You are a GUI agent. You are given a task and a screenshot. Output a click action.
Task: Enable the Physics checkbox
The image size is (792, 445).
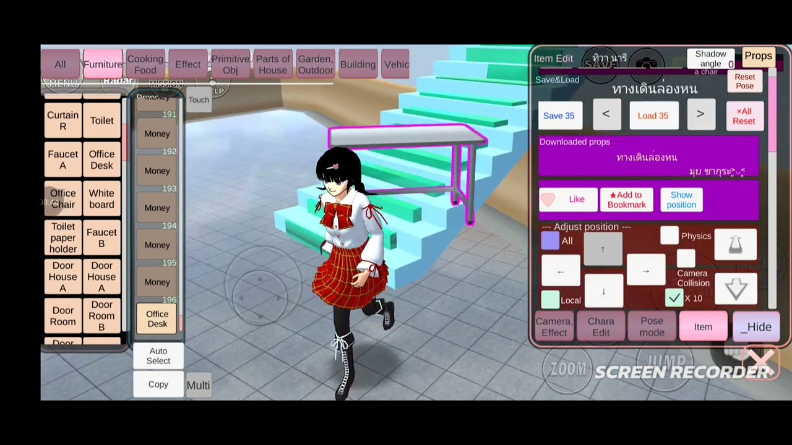669,235
